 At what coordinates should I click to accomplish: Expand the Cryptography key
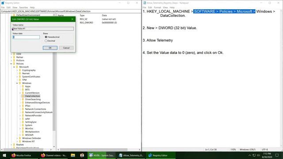(x=17, y=70)
